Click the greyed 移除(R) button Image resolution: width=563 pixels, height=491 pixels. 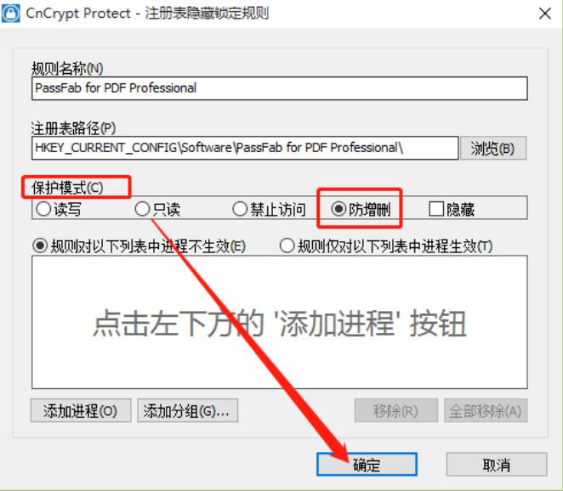tap(396, 410)
